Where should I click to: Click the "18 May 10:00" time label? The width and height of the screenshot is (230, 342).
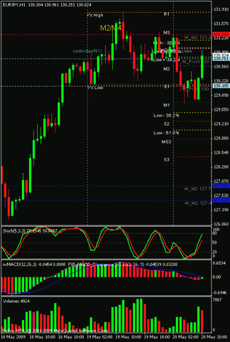click(42, 337)
